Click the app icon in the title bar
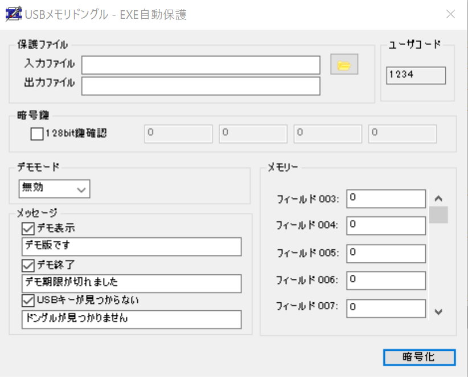The image size is (468, 377). [14, 14]
